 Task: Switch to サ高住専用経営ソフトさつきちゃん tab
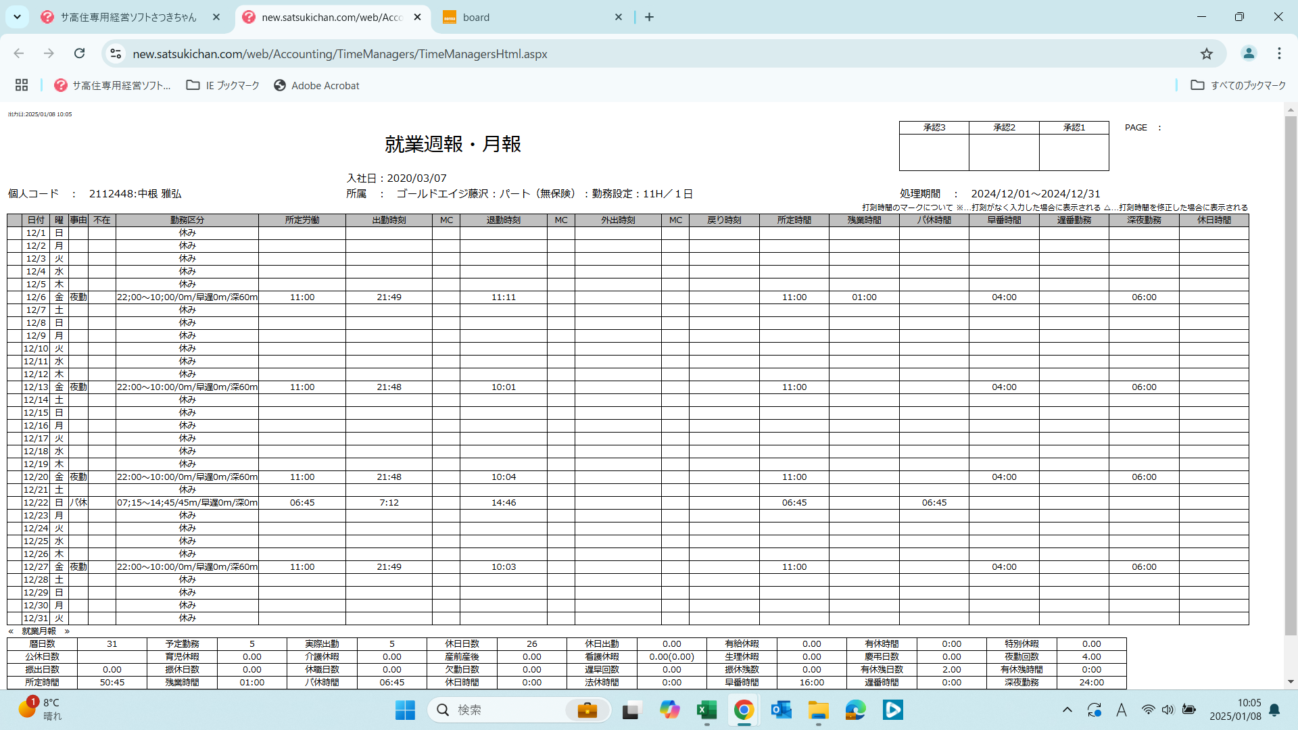tap(128, 17)
